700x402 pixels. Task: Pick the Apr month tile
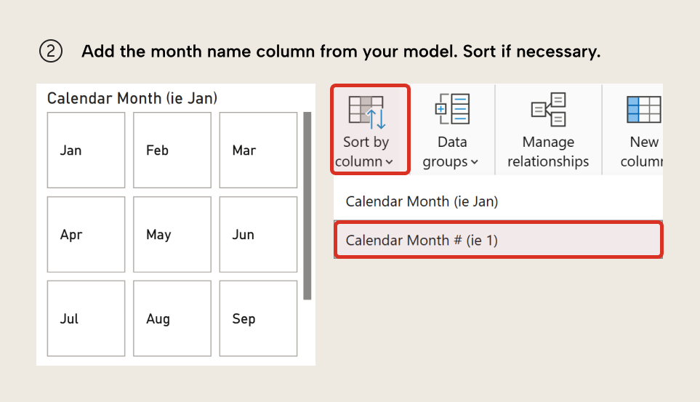[x=85, y=235]
